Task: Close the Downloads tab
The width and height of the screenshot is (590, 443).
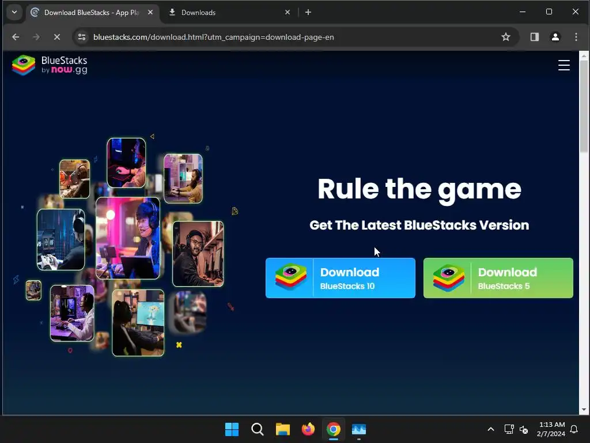Action: 288,13
